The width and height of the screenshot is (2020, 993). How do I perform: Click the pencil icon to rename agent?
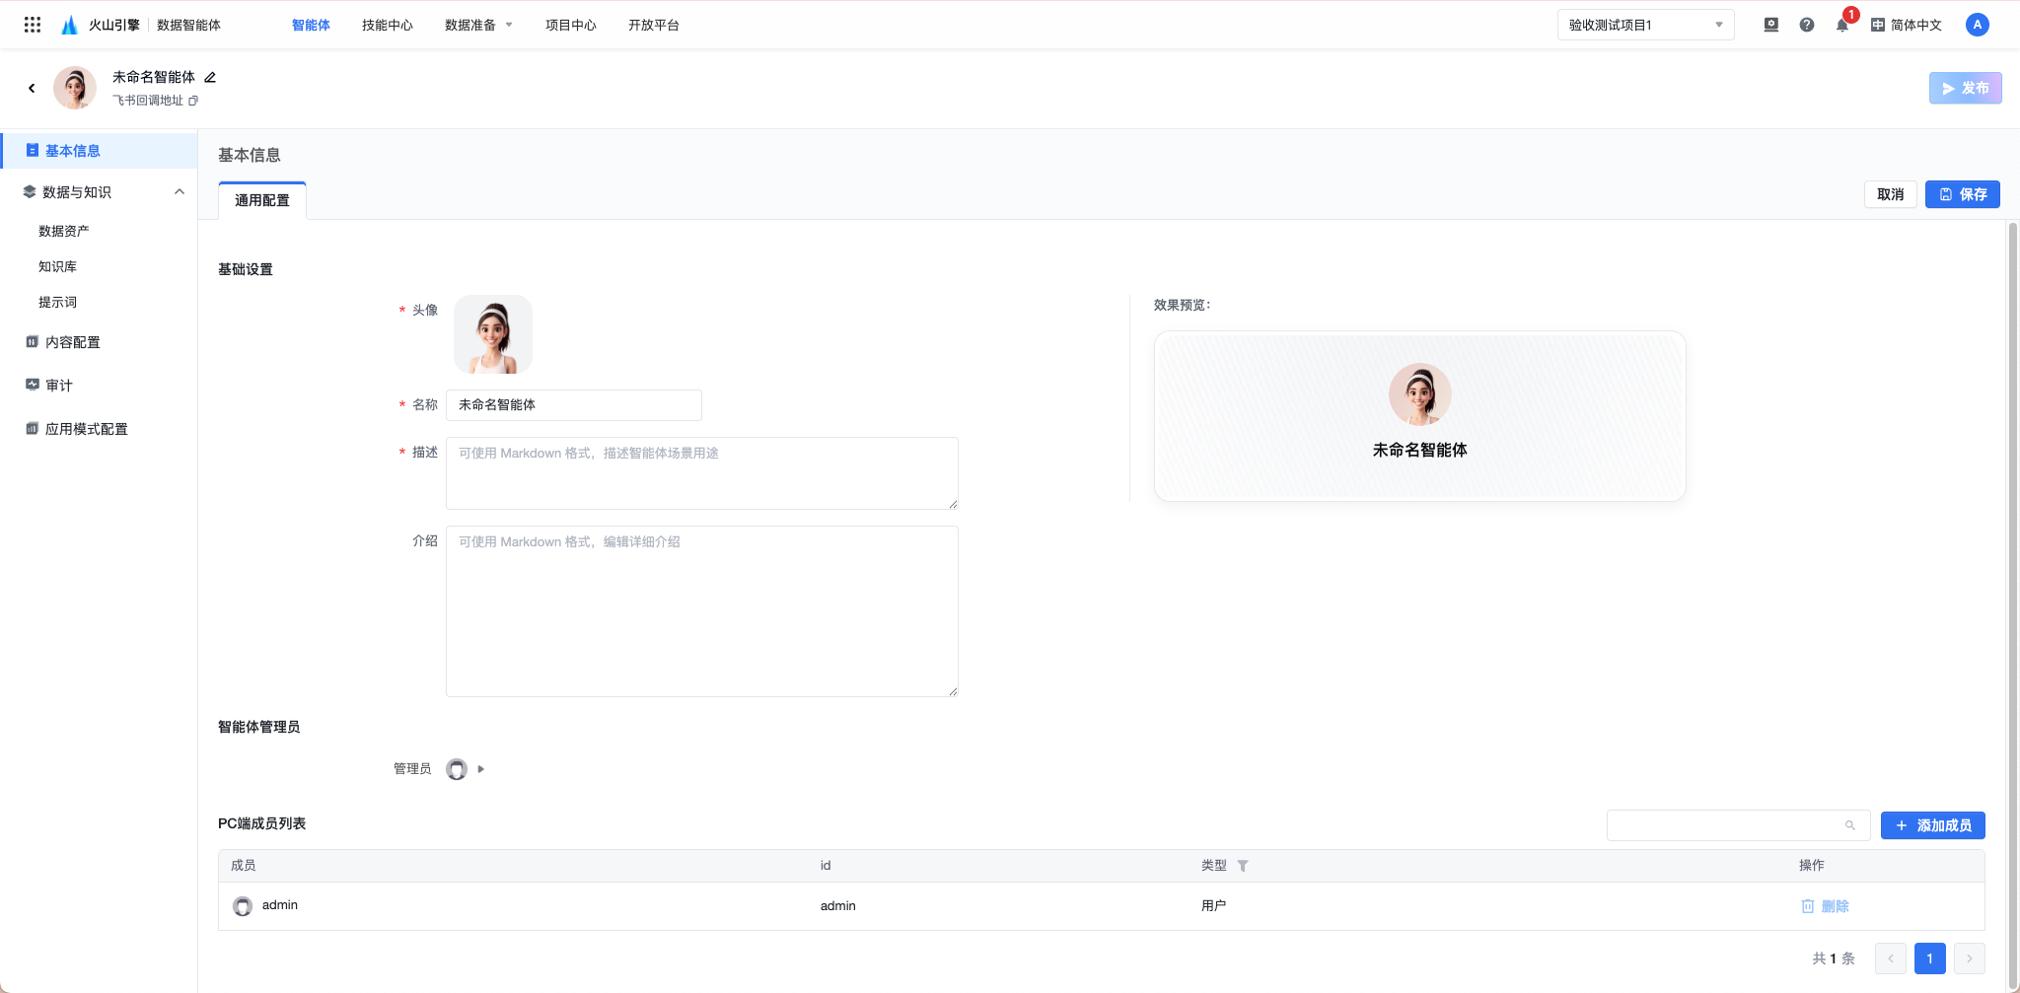210,77
